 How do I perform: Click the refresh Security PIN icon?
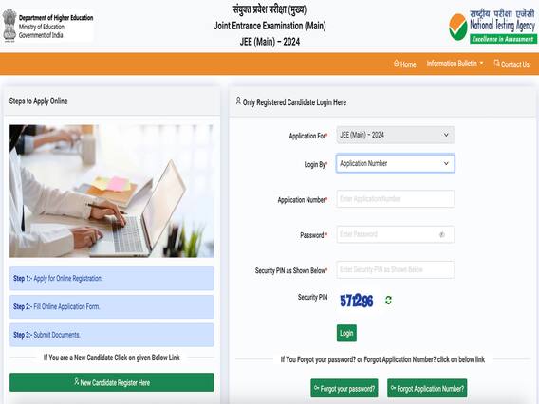point(388,301)
